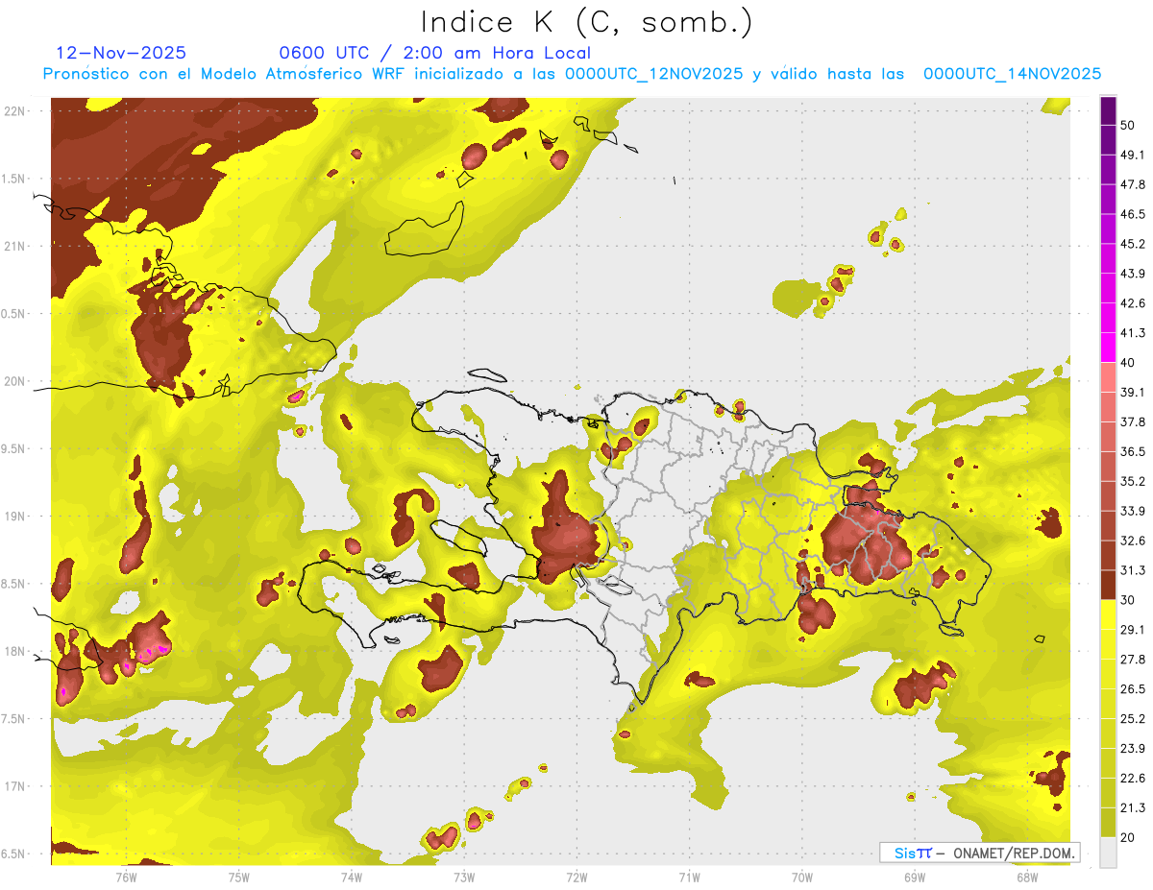Click the '68W' longitude label
Viewport: 1153px width, 890px height.
(x=1027, y=877)
